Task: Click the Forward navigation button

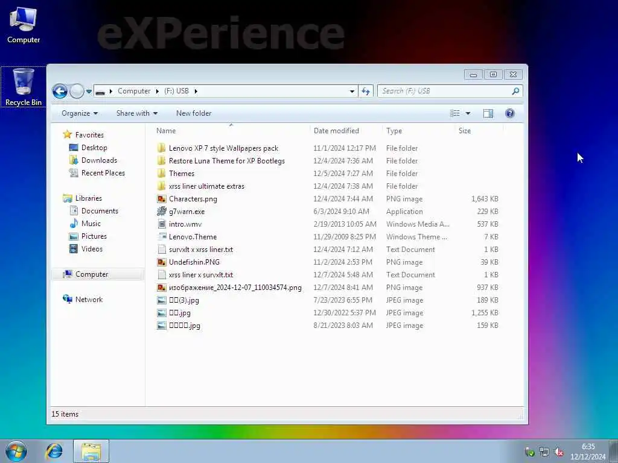Action: (77, 92)
